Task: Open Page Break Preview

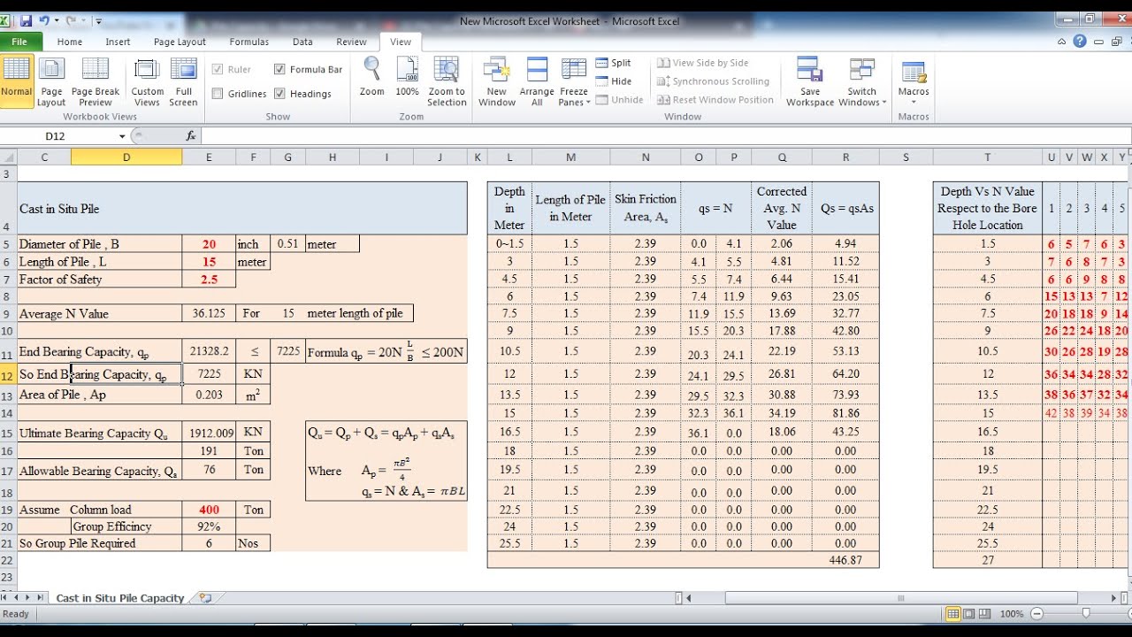Action: pyautogui.click(x=96, y=81)
